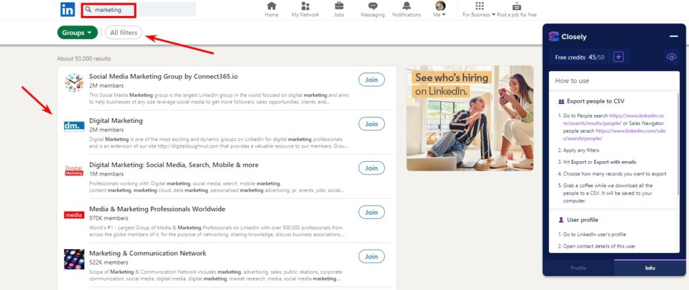Click 522K members text
This screenshot has width=689, height=290.
[108, 262]
